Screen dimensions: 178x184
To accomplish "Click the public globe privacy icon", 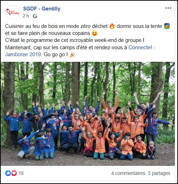I will tap(35, 16).
